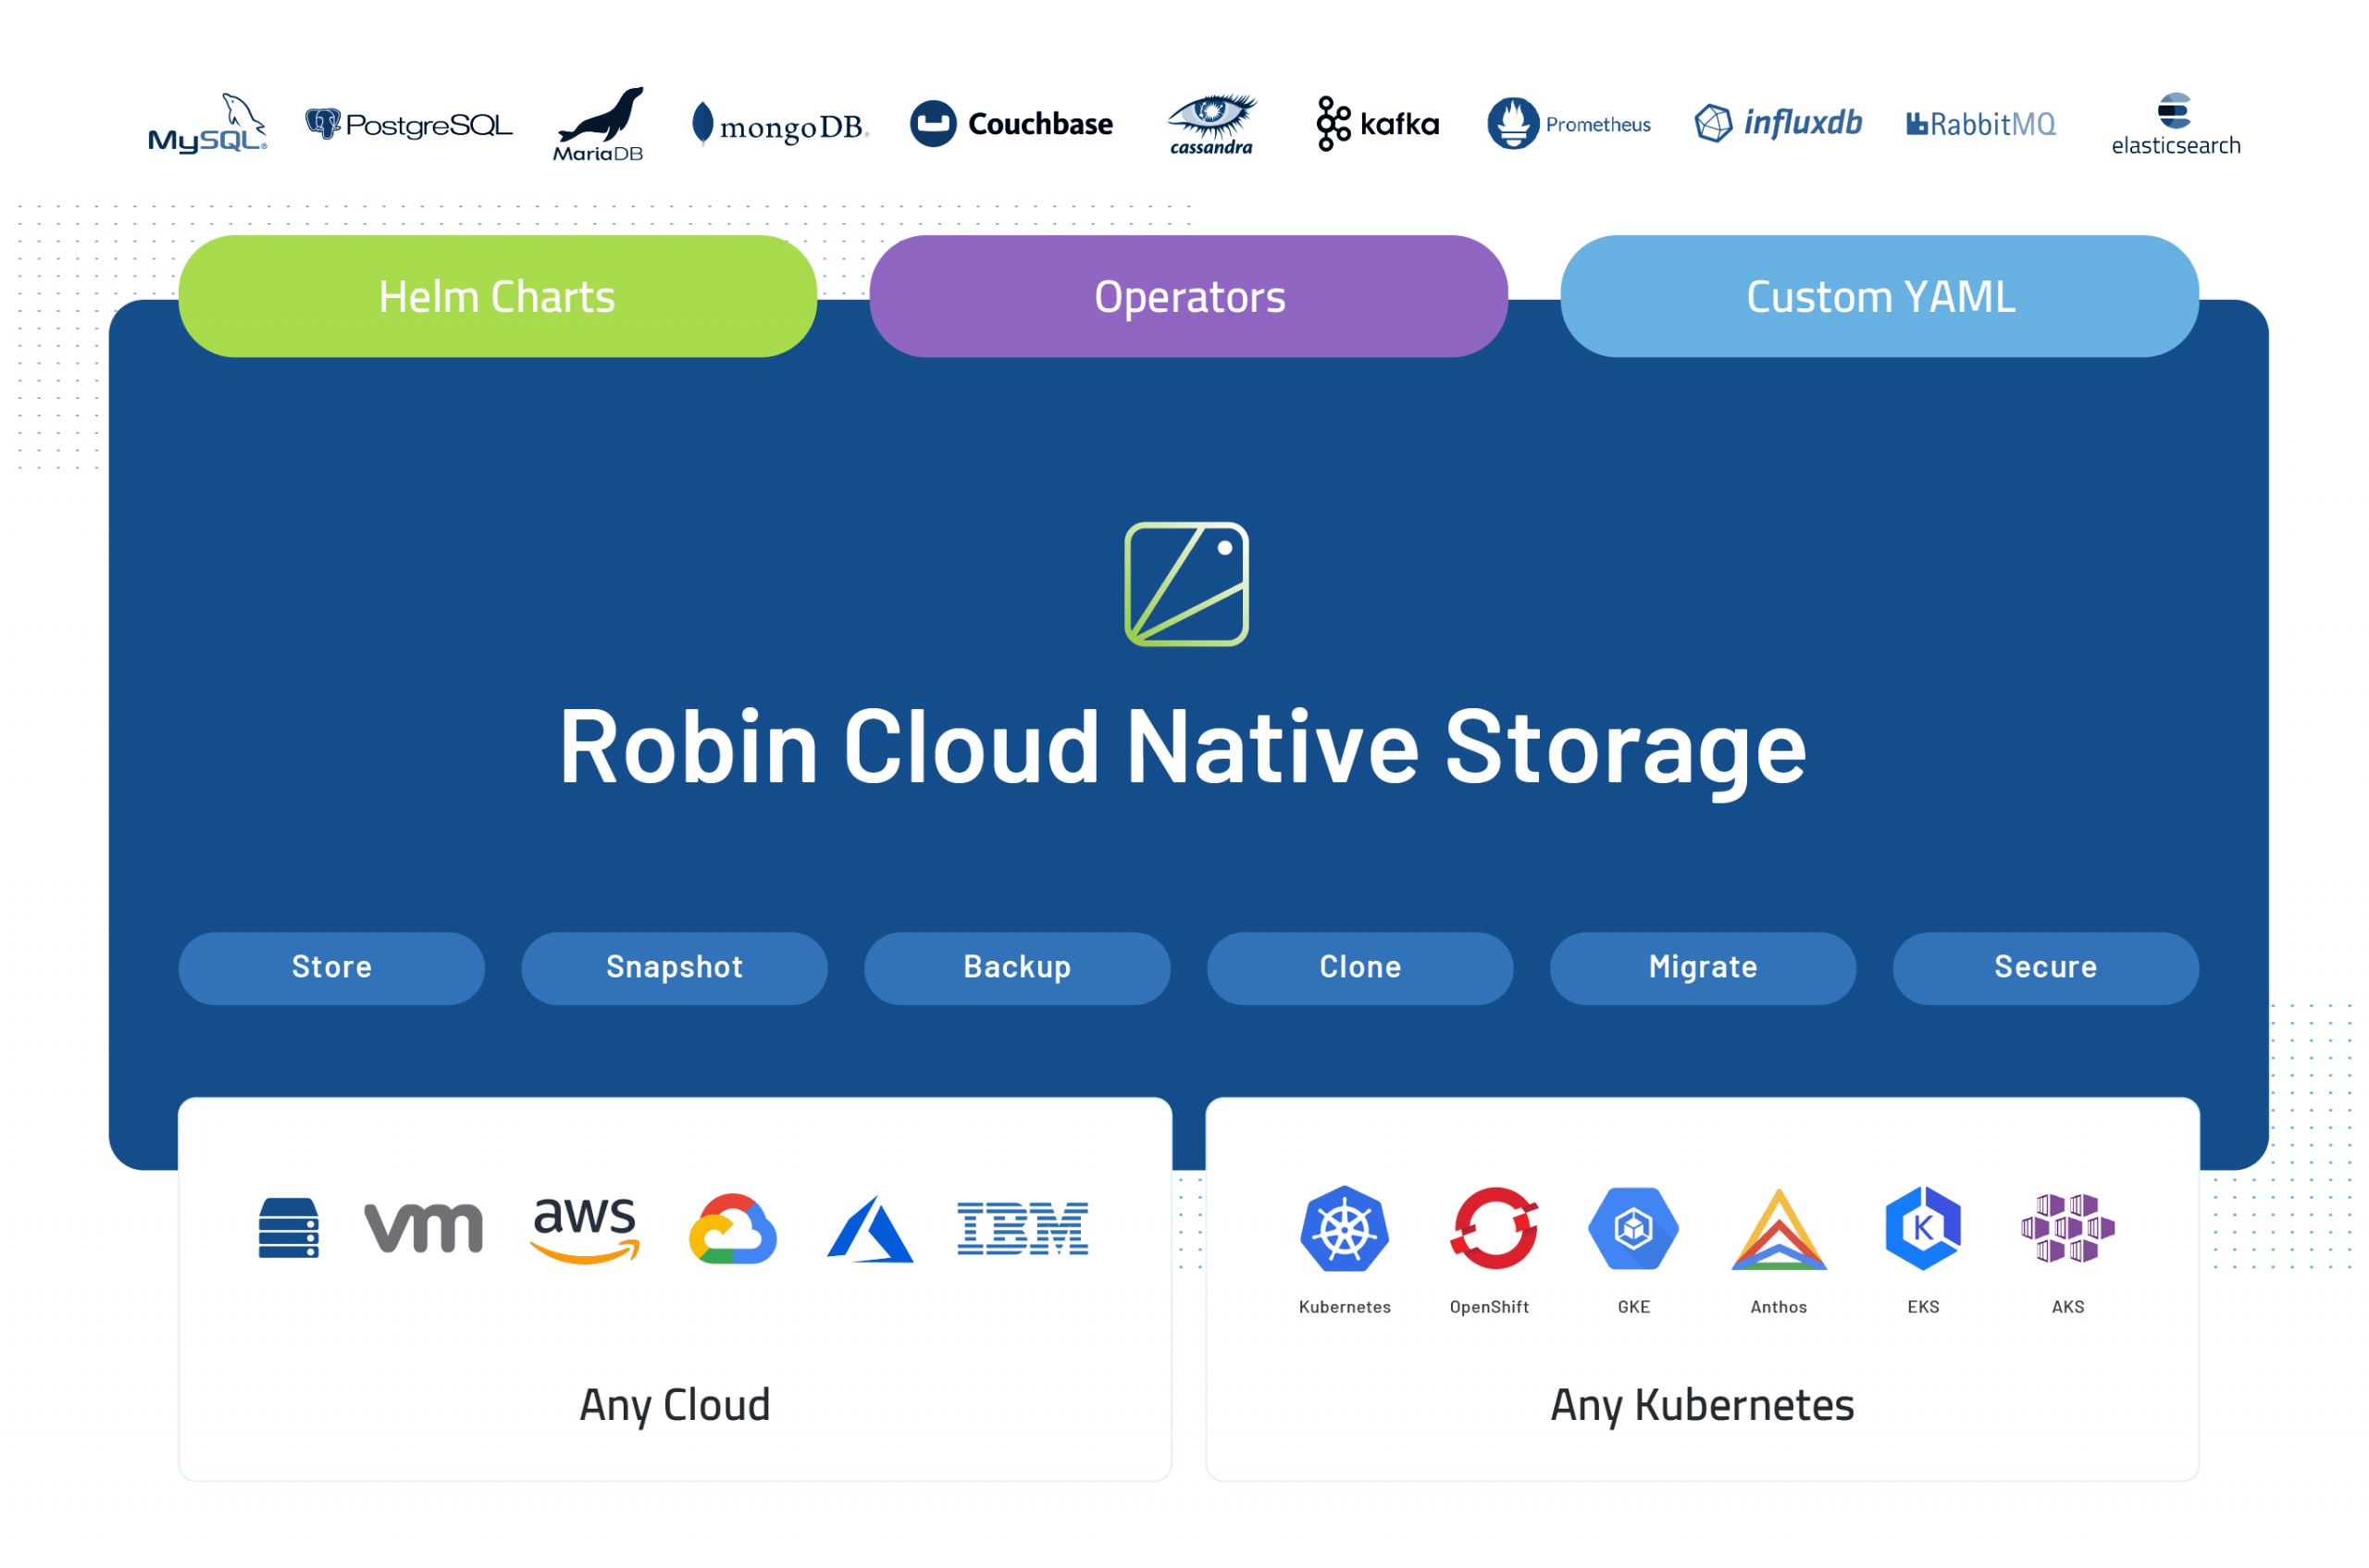Click the MySQL dolphin logo
Viewport: 2369px width, 1568px height.
pyautogui.click(x=208, y=124)
